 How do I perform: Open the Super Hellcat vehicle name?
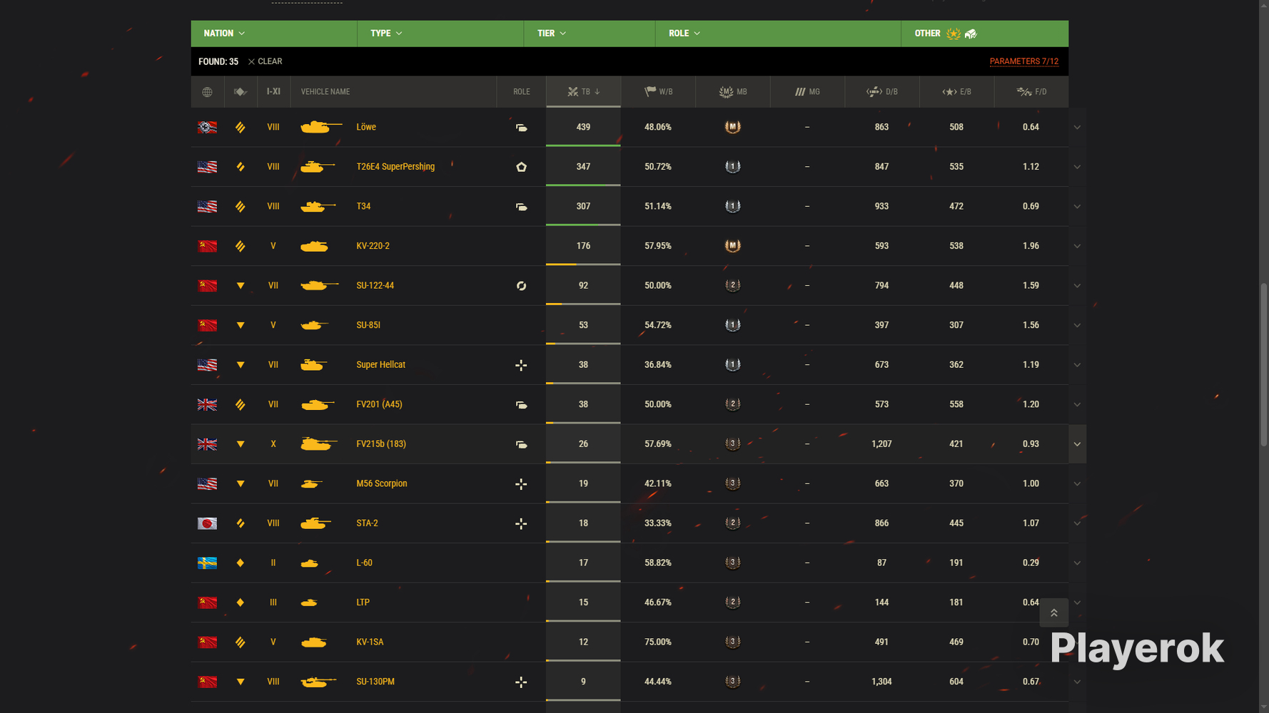tap(381, 365)
